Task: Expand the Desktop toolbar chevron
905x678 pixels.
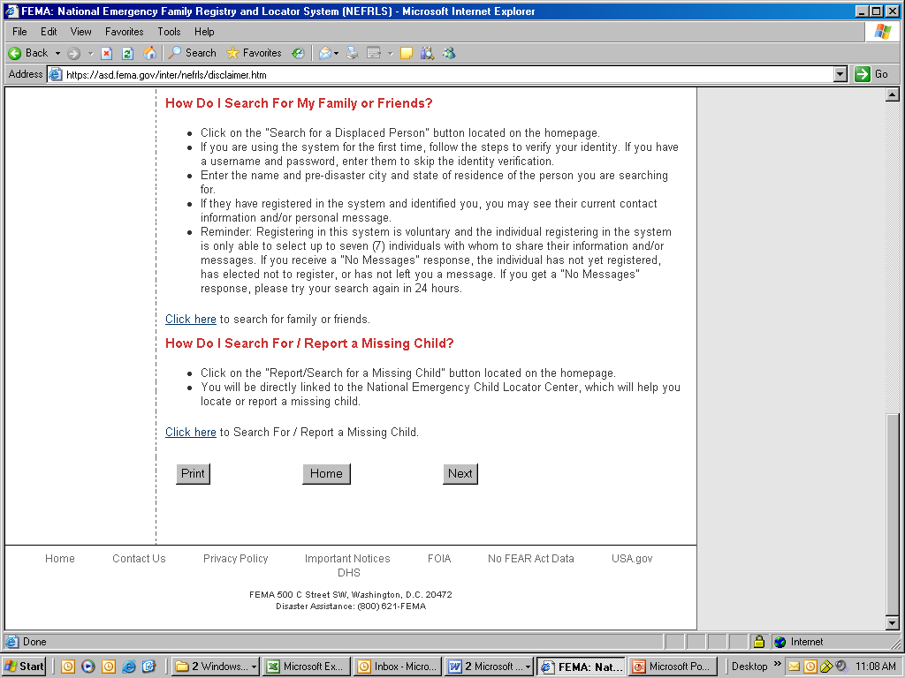Action: 777,664
